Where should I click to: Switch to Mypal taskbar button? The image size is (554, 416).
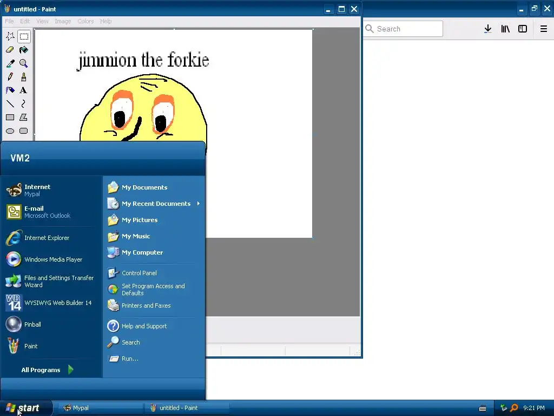point(100,408)
